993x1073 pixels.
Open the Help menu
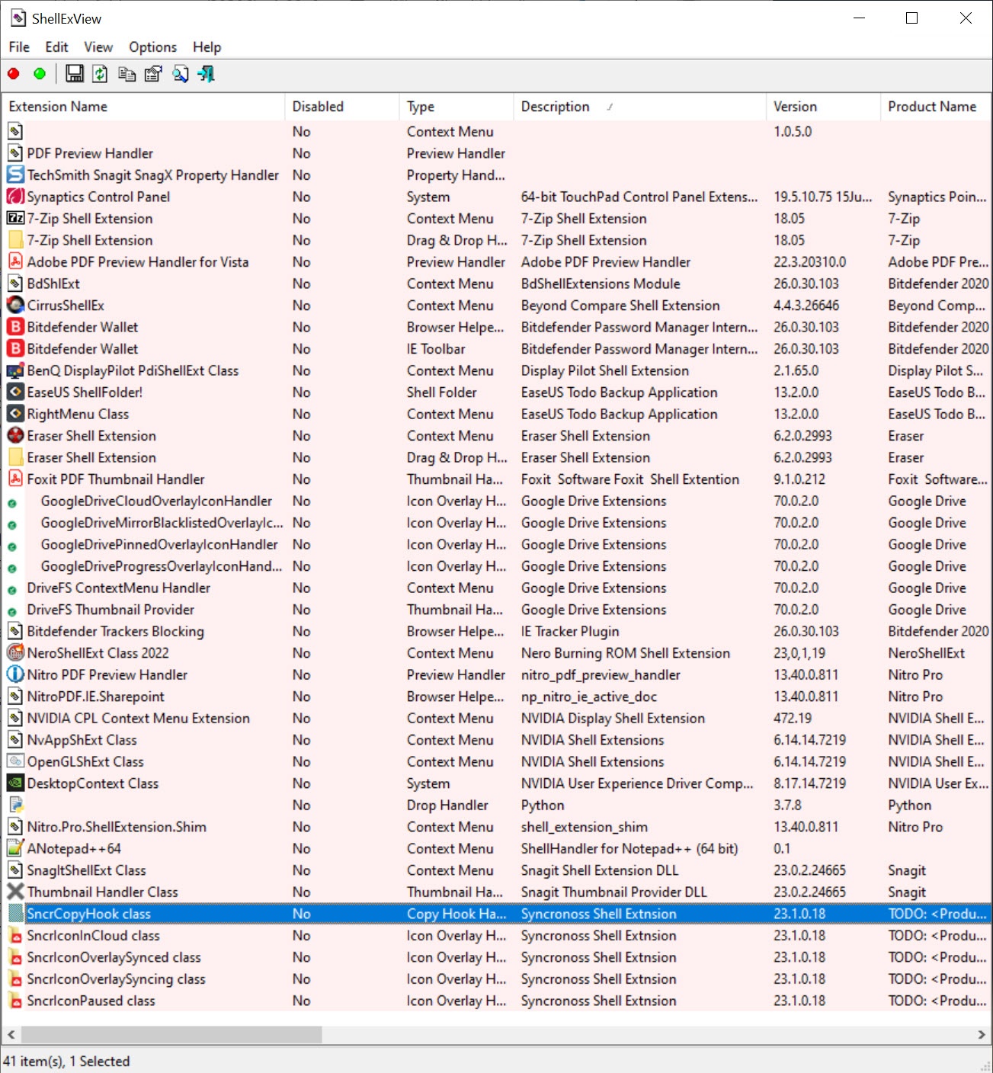[207, 46]
